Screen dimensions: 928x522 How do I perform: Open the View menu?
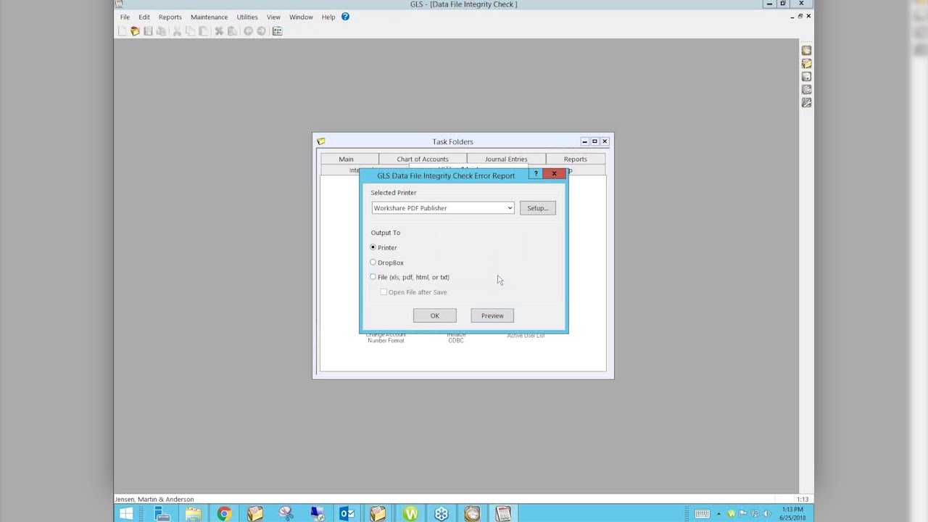[273, 17]
